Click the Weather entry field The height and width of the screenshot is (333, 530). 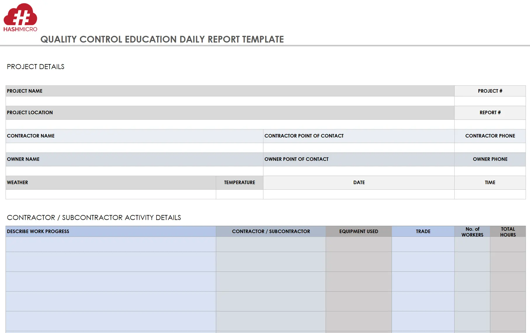coord(111,194)
